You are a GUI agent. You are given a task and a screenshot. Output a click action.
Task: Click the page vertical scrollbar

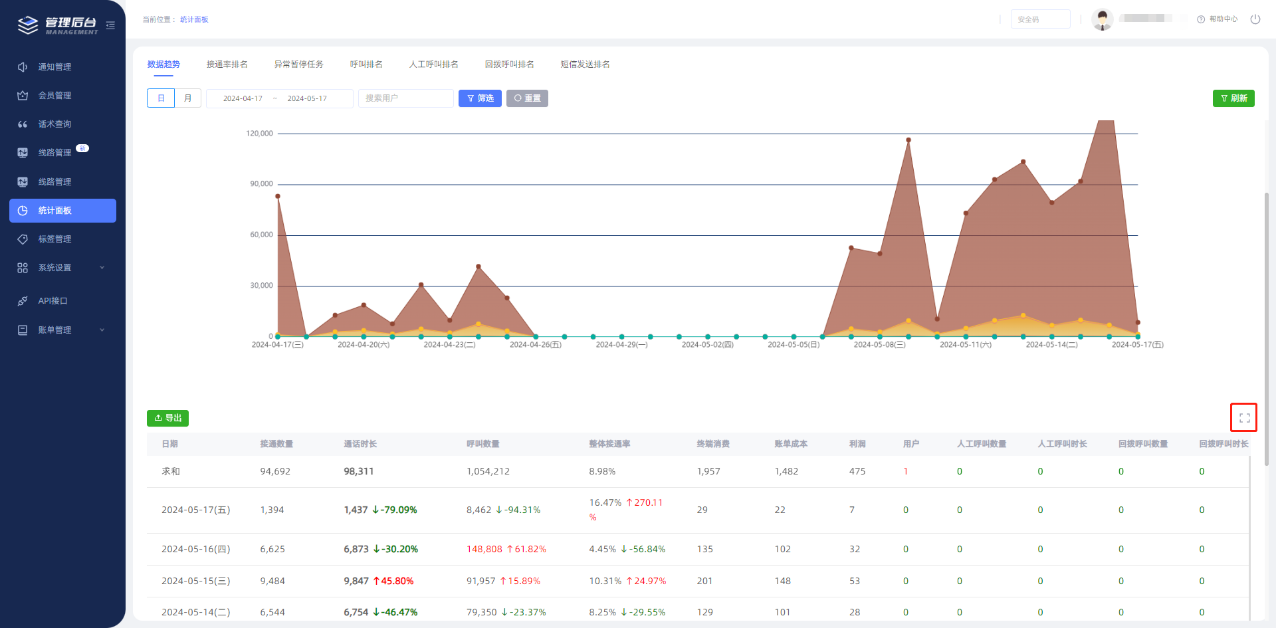pyautogui.click(x=1266, y=329)
